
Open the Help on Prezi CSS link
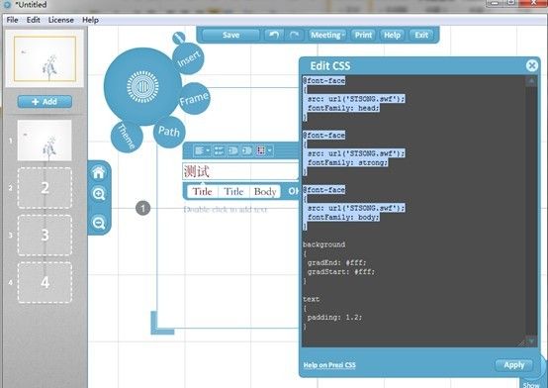pos(329,365)
